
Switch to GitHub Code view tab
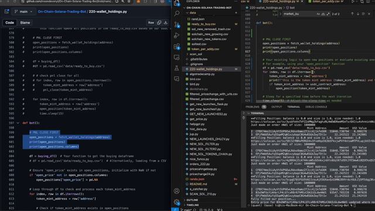tap(9, 22)
